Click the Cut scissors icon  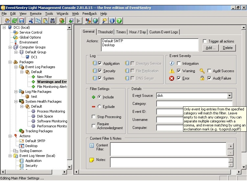tap(31, 21)
